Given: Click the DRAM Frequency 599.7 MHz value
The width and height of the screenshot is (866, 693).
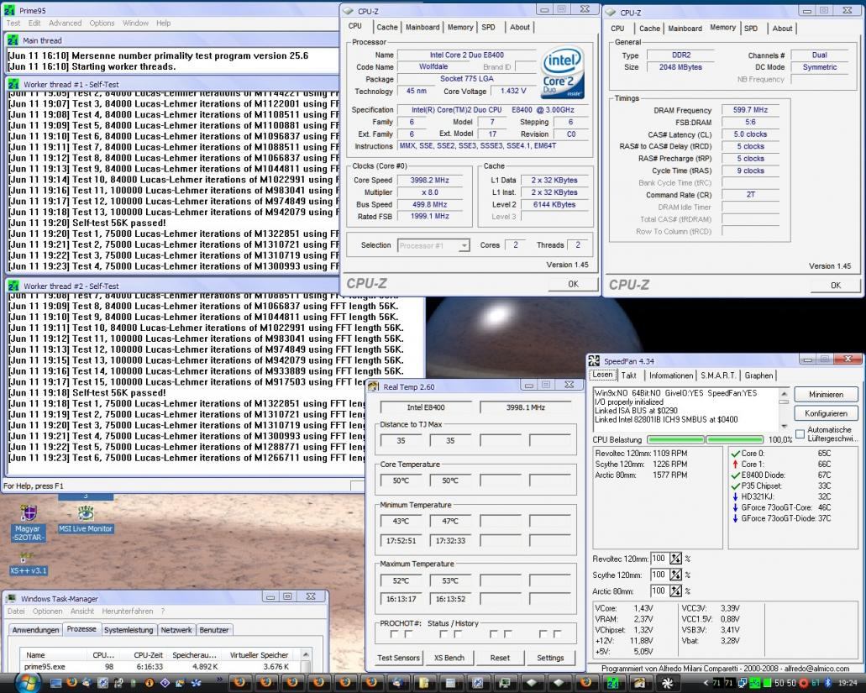Looking at the screenshot, I should coord(751,110).
